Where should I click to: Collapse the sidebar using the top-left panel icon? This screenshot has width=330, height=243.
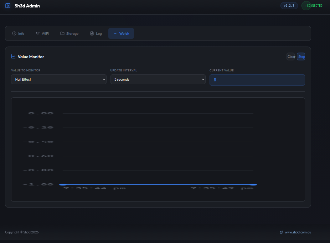click(8, 6)
